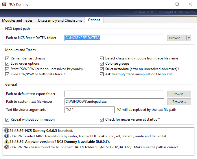Screen dimensions: 197x159
Task: Uncheck Load order options
Action: coord(7,64)
